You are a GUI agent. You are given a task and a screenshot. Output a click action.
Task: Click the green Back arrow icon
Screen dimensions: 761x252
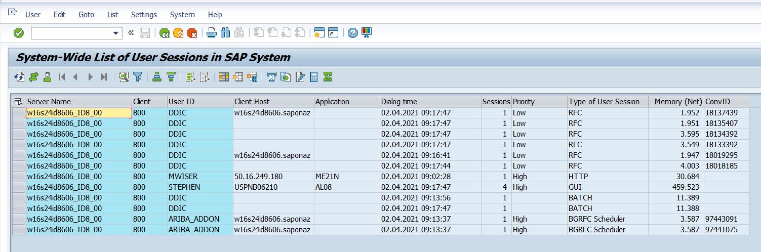165,33
